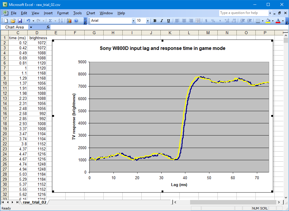Click Decrease Decimal icon
The image size is (289, 211).
click(x=234, y=21)
